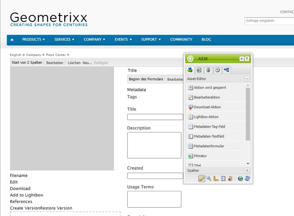Click the Title metadata text field
Viewport: 294px width, 216px height.
click(x=155, y=117)
